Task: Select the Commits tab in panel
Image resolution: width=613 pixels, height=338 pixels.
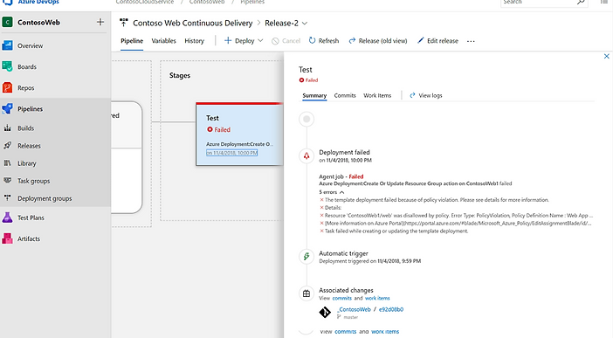Action: click(345, 95)
